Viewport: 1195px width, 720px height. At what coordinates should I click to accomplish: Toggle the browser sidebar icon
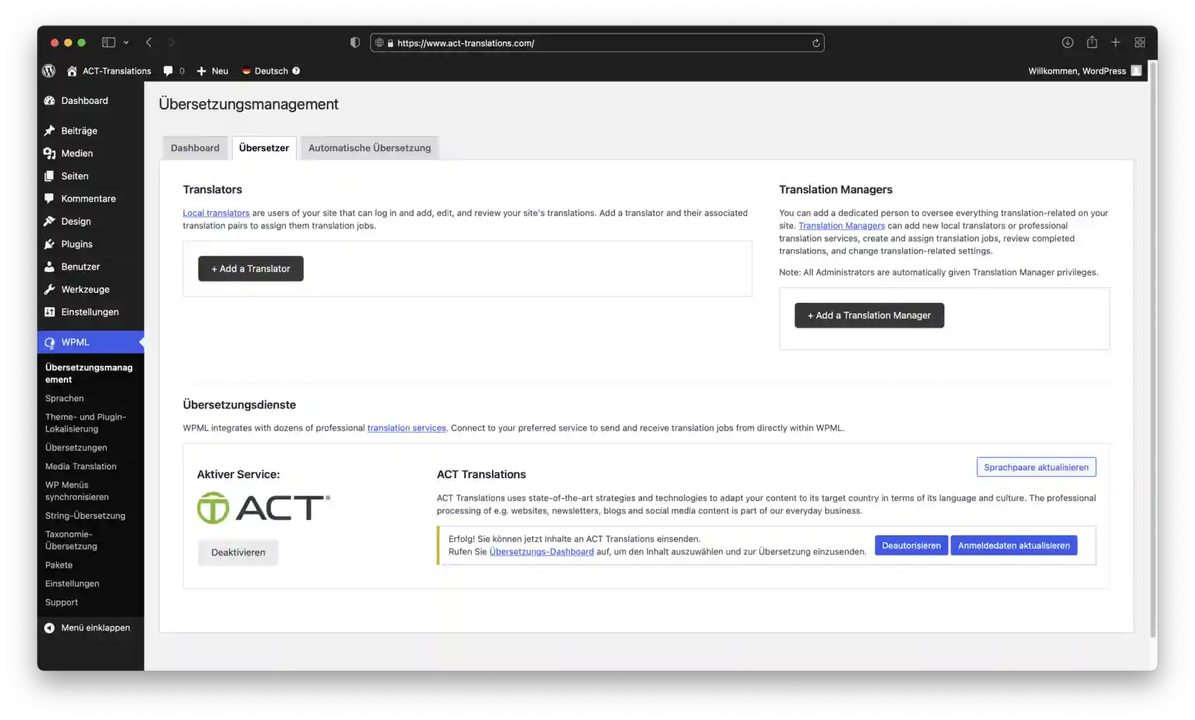pyautogui.click(x=108, y=43)
